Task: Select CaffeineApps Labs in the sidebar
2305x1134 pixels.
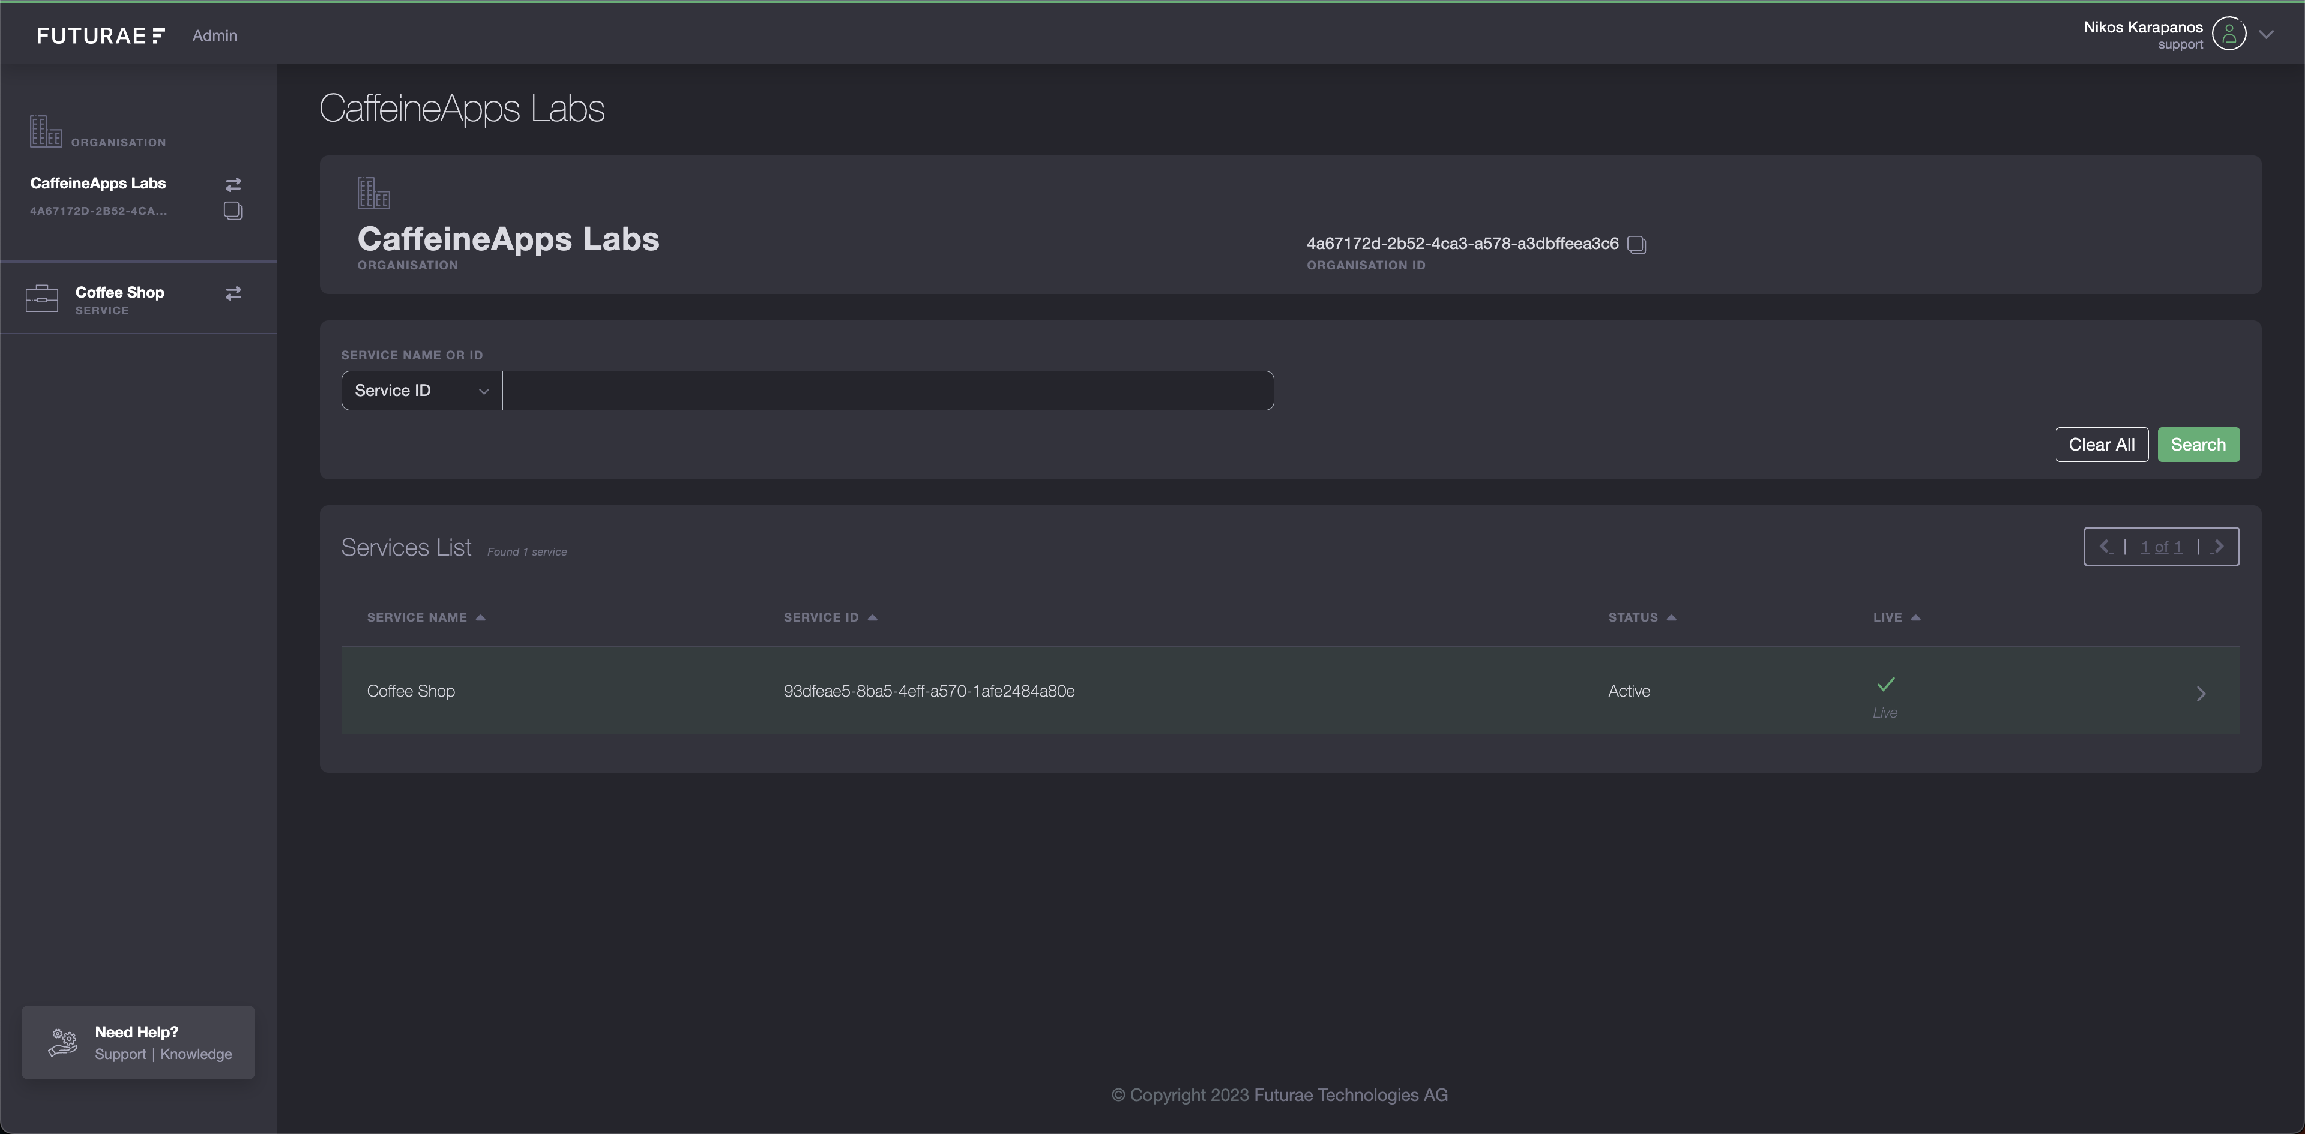Action: (97, 184)
